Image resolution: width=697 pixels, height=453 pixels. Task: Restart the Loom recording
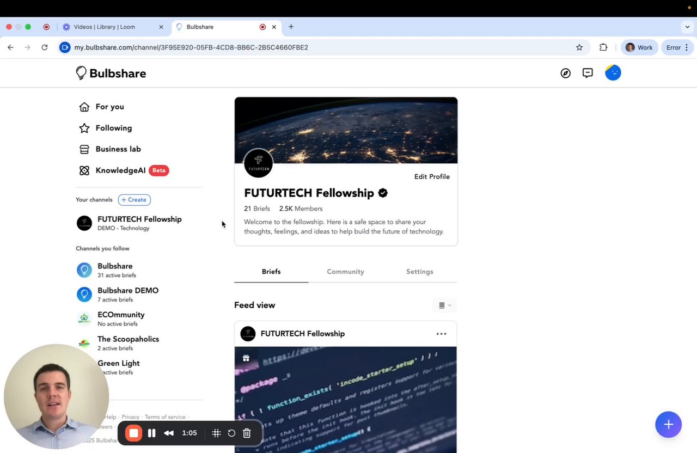[231, 433]
